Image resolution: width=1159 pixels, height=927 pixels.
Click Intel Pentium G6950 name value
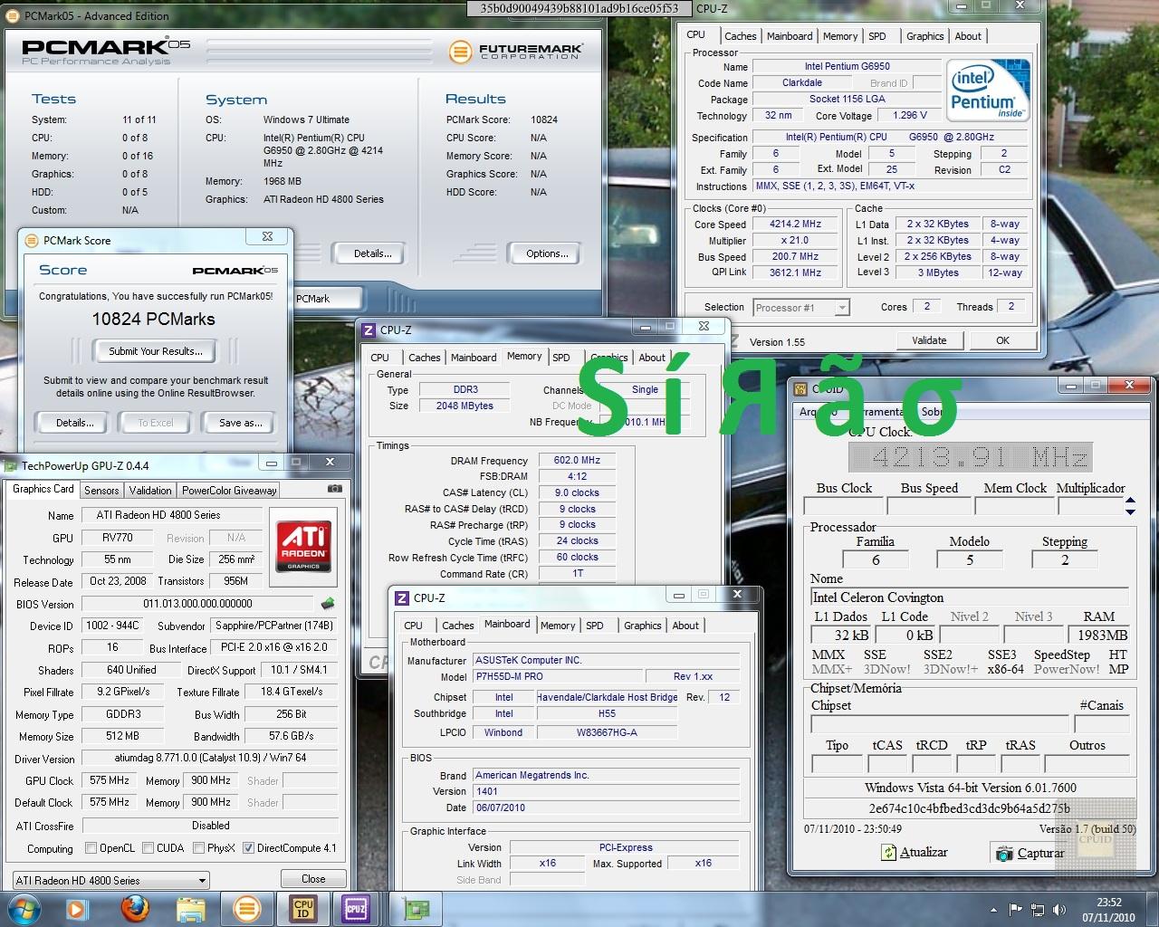(x=847, y=66)
